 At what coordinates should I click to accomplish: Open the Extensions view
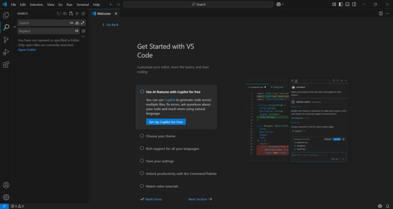pyautogui.click(x=6, y=65)
